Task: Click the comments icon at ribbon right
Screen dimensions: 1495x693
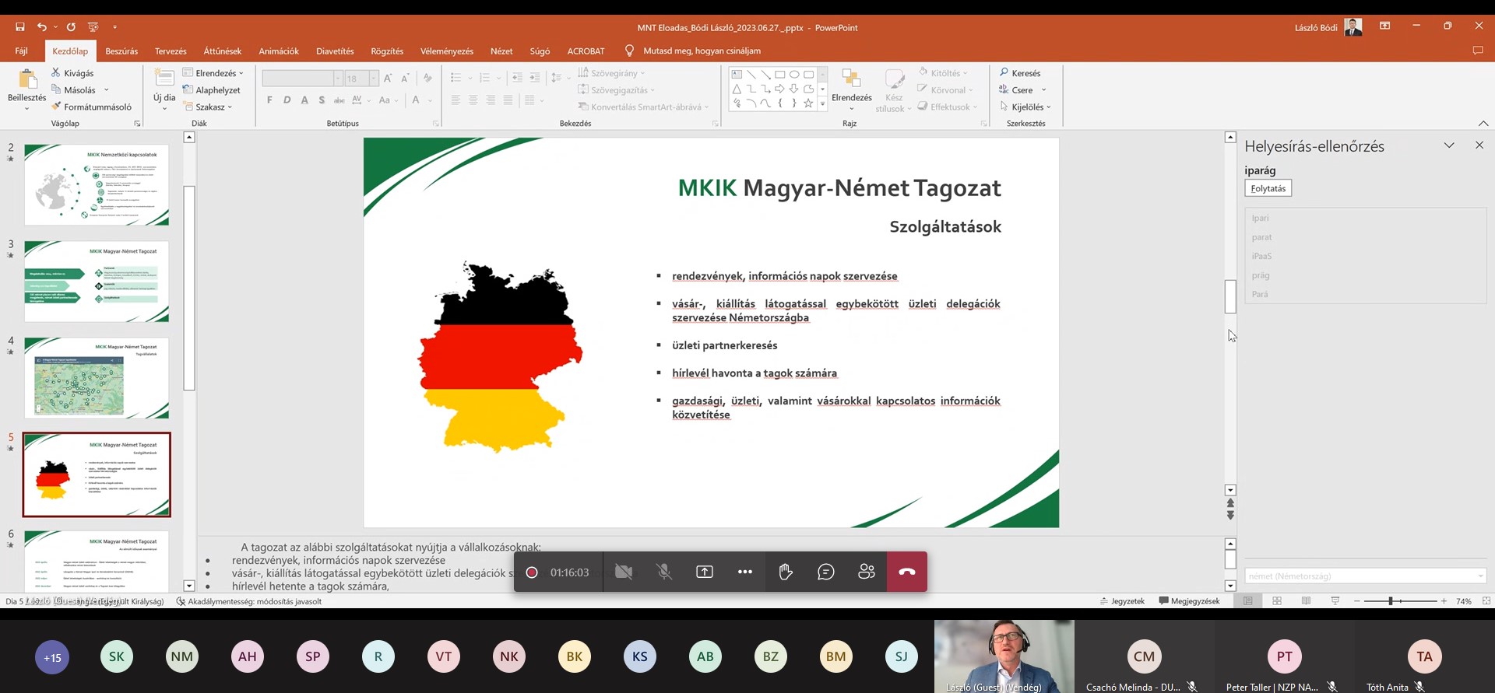Action: click(1478, 51)
